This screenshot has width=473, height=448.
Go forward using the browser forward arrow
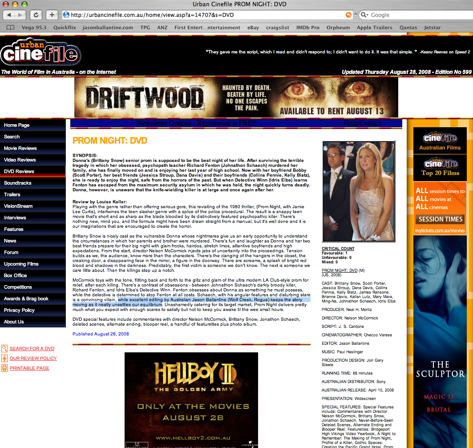[20, 15]
